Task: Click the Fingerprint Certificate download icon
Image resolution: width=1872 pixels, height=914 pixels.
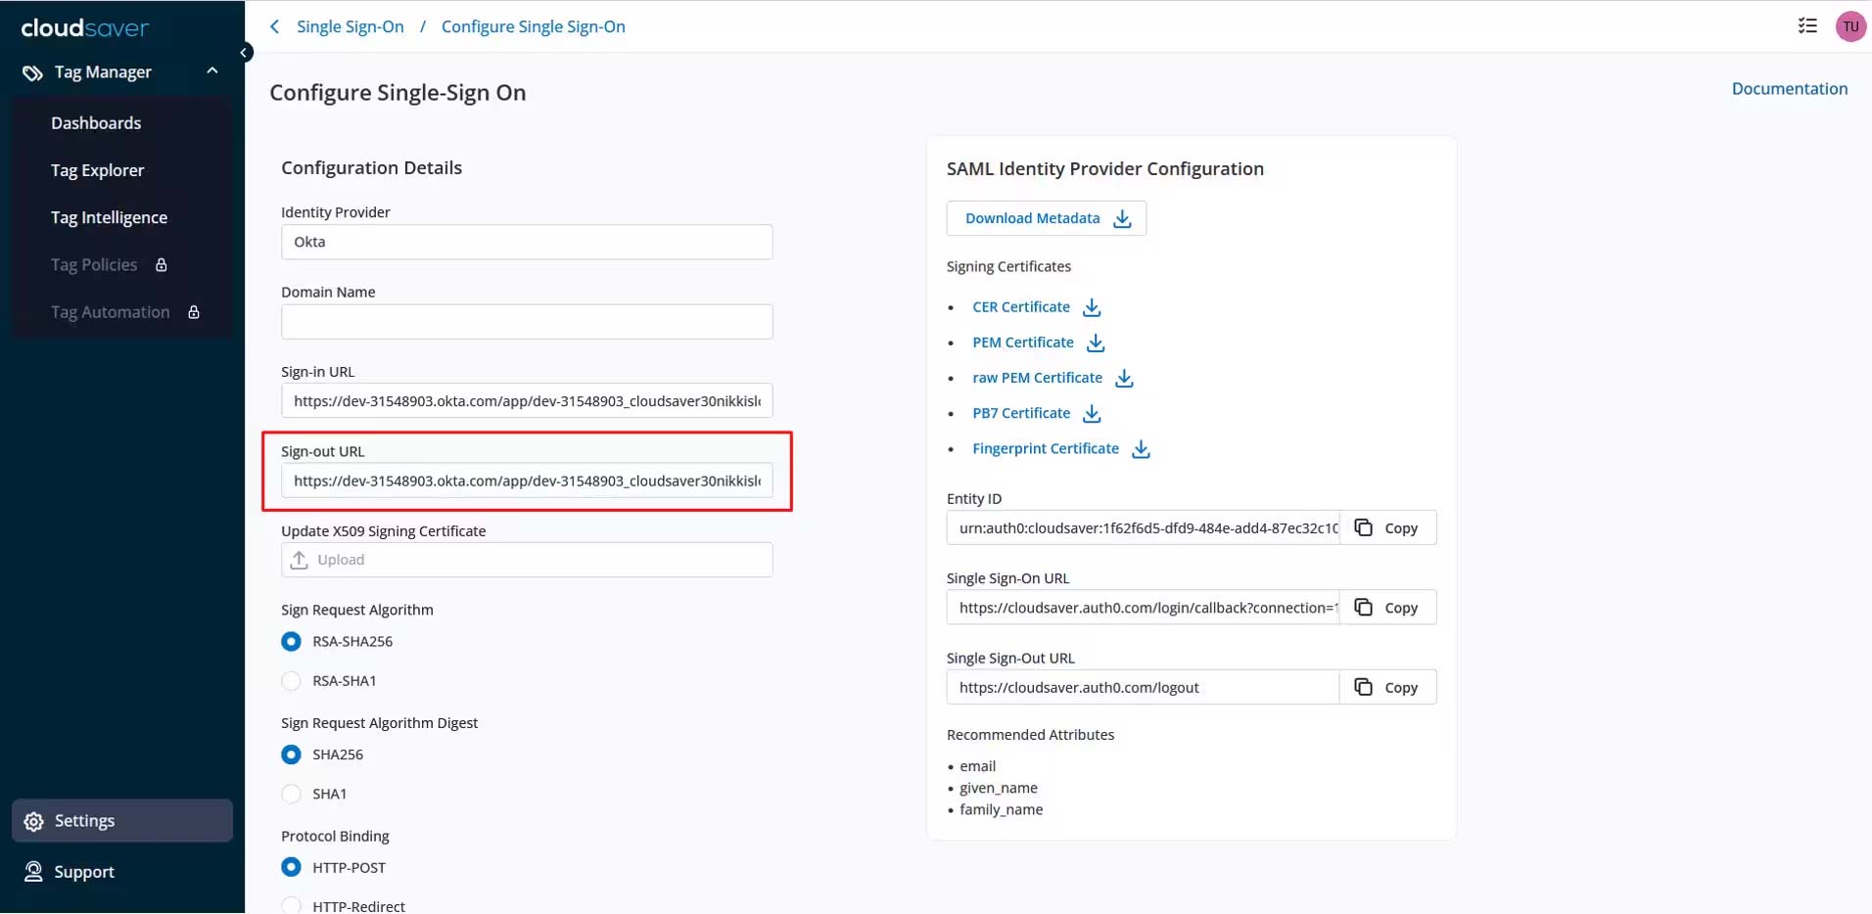Action: [1141, 449]
